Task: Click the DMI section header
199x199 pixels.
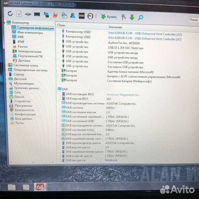Action: pyautogui.click(x=63, y=89)
